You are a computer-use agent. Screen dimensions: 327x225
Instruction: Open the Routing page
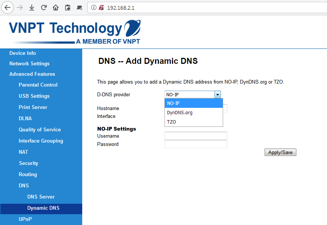click(28, 174)
